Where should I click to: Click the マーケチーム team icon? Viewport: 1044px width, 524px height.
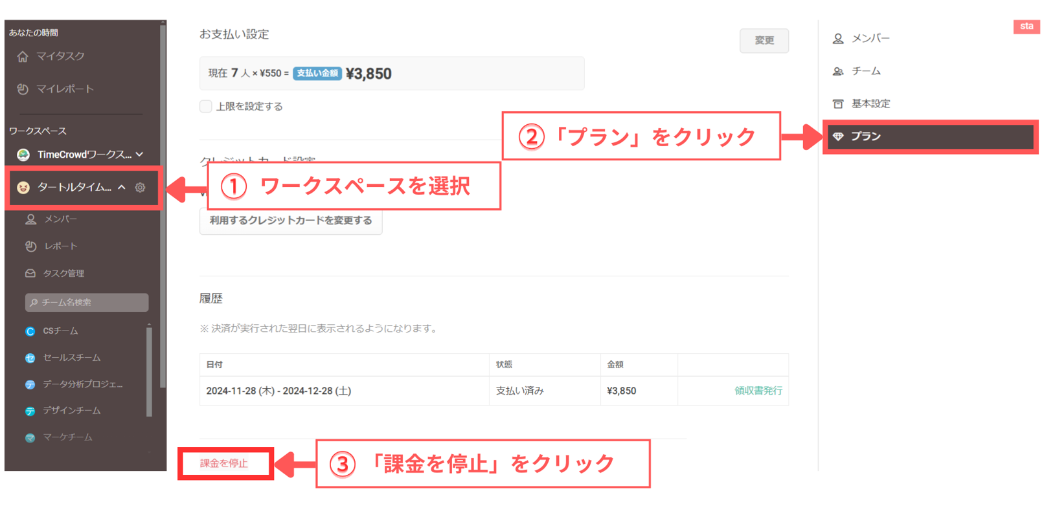click(30, 438)
